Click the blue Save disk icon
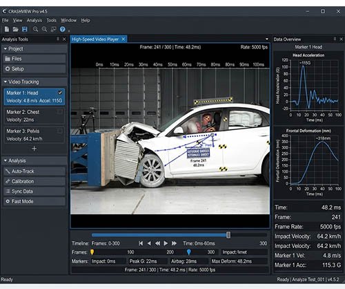The height and width of the screenshot is (289, 345). [25, 29]
